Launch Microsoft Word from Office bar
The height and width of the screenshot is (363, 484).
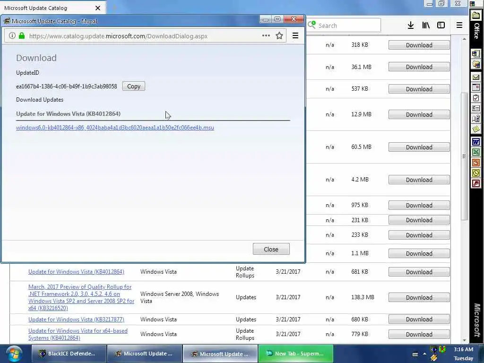coord(475,142)
